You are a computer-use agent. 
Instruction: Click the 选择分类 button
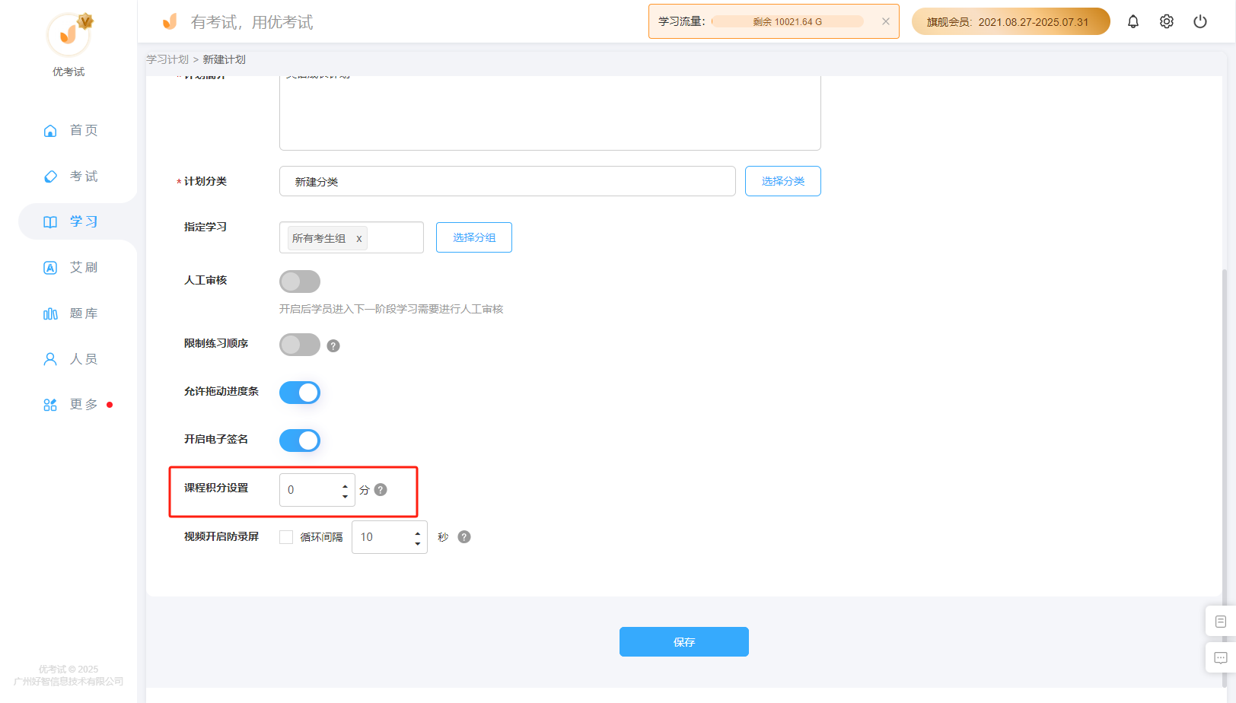point(782,181)
